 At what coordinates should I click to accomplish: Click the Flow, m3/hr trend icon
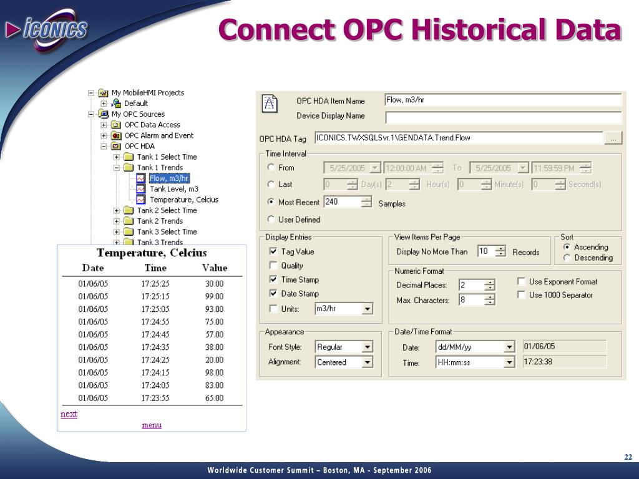pos(140,178)
